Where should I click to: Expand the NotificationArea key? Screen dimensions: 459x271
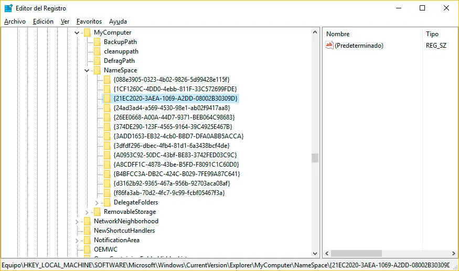pos(77,241)
